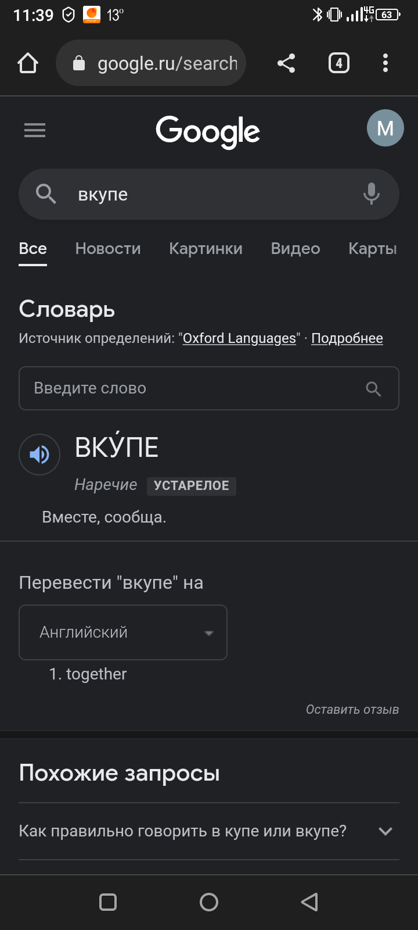Open the Видео tab
The width and height of the screenshot is (418, 930).
click(x=296, y=249)
